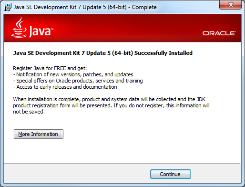The width and height of the screenshot is (245, 187).
Task: Click the Java coffee cup logo
Action: point(19,28)
